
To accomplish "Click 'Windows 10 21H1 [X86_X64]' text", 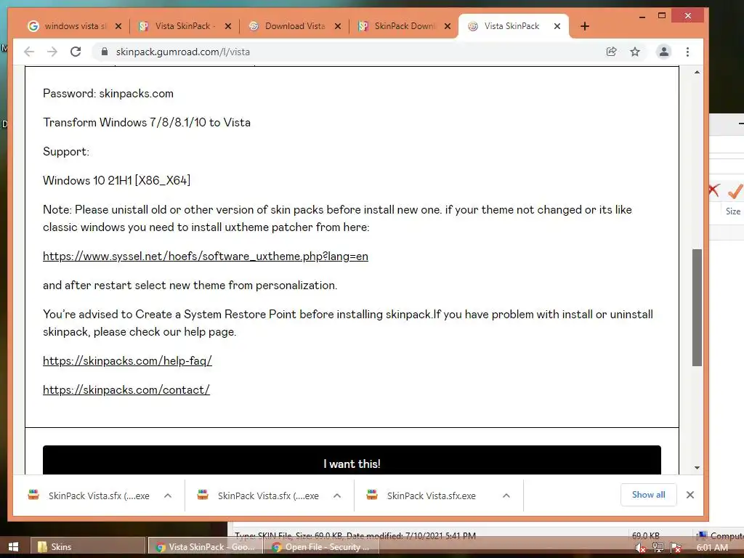I will pyautogui.click(x=116, y=180).
